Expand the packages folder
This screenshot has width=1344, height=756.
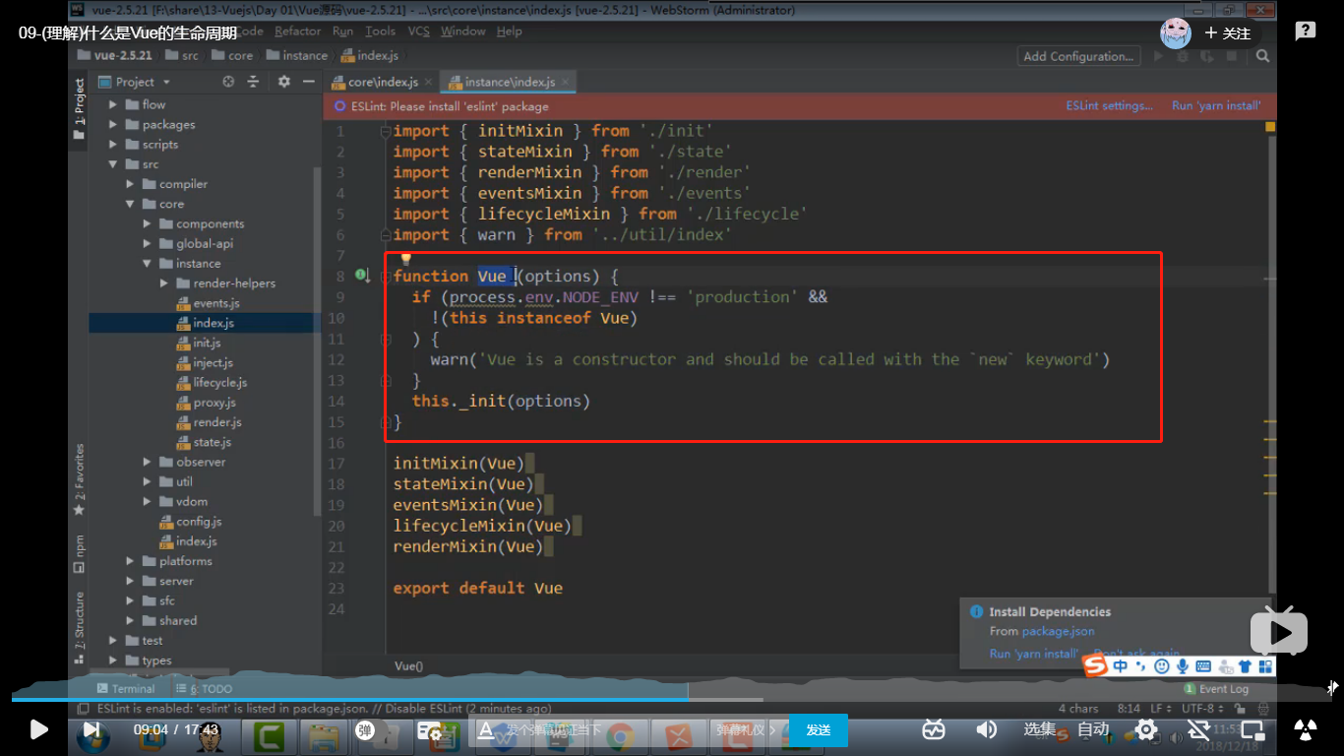pyautogui.click(x=113, y=124)
